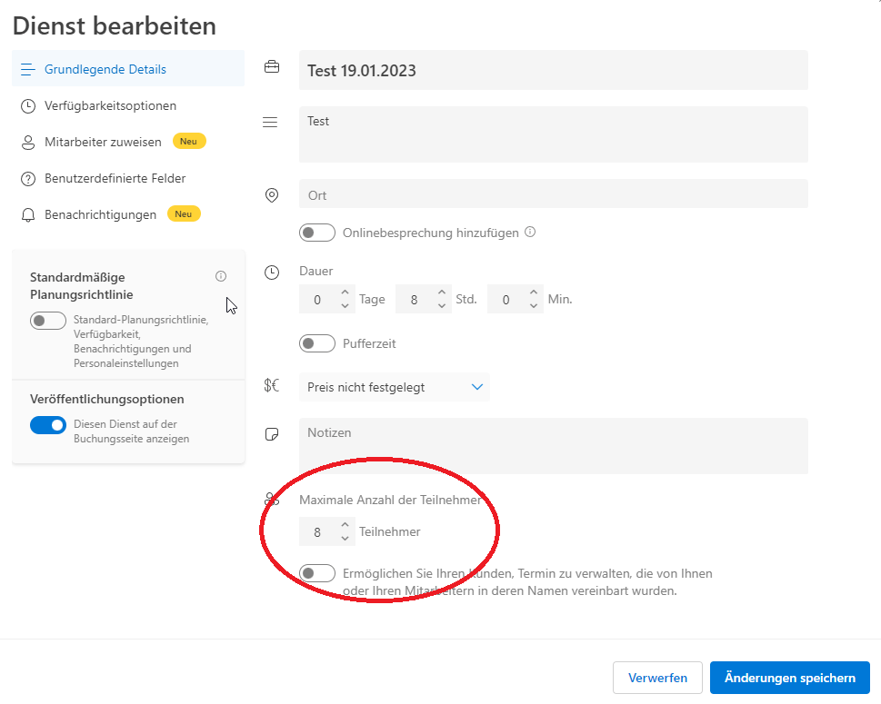
Task: Disable Diesen Dienst auf der Buchungsseite anzeigen
Action: (48, 425)
